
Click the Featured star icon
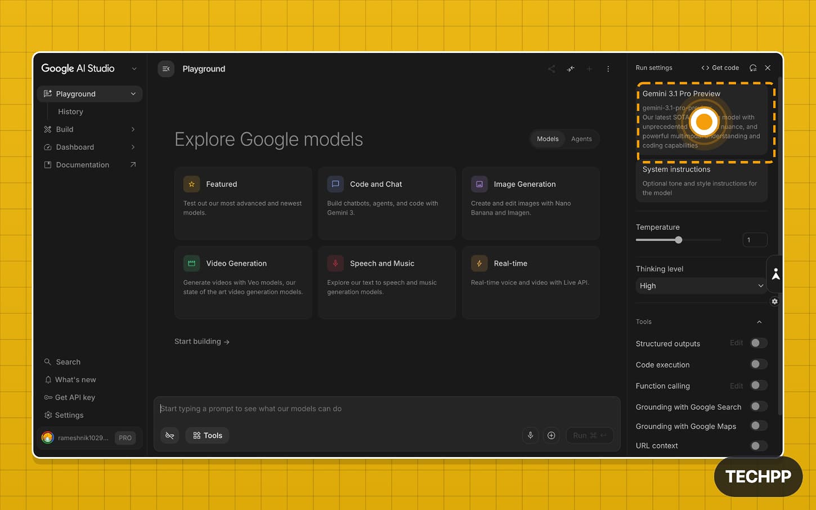(191, 184)
